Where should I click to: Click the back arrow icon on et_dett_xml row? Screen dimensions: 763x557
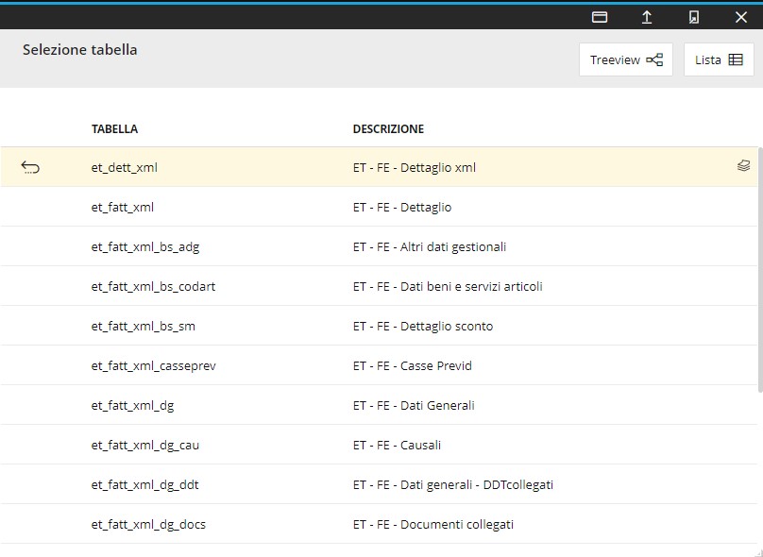[x=30, y=168]
